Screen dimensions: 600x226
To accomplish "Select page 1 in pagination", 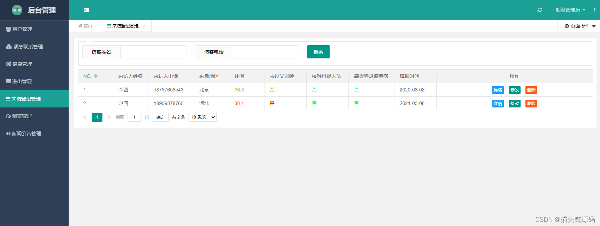I will (x=97, y=117).
